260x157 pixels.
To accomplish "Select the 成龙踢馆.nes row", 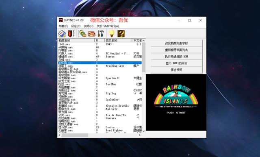I will click(x=100, y=78).
